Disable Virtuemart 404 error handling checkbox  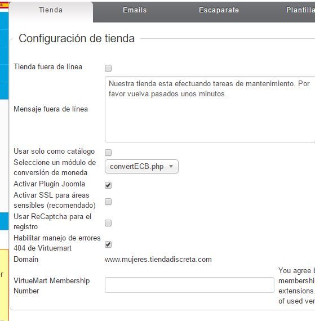click(x=108, y=244)
